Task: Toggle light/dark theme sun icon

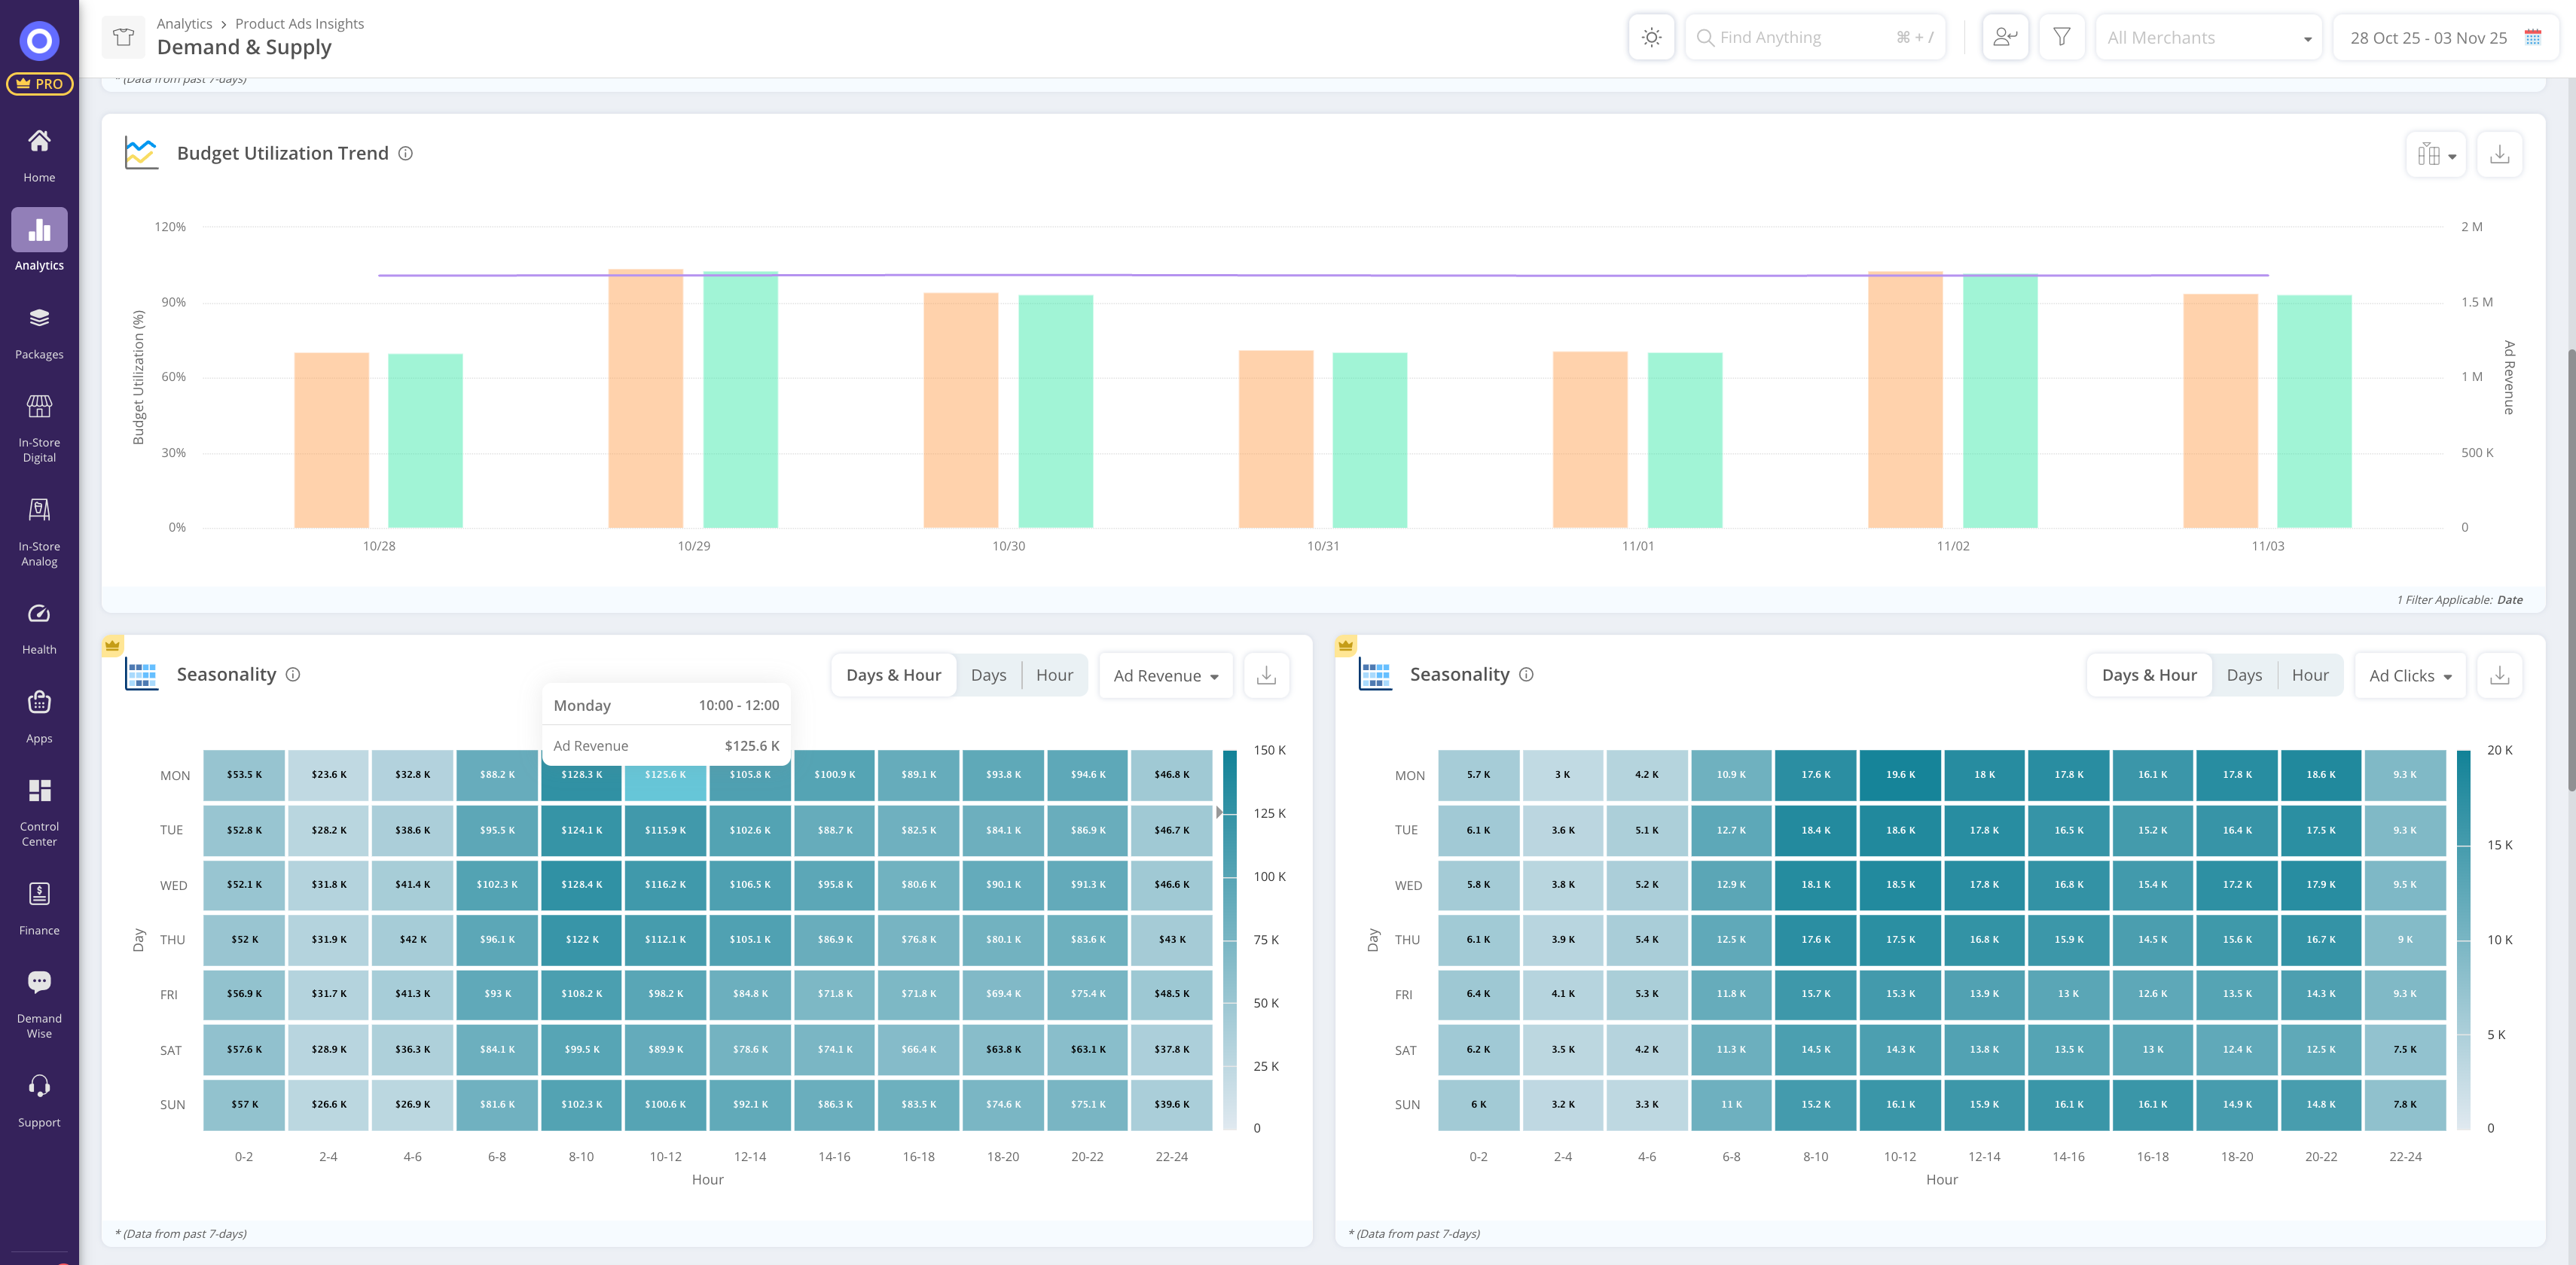Action: 1651,38
